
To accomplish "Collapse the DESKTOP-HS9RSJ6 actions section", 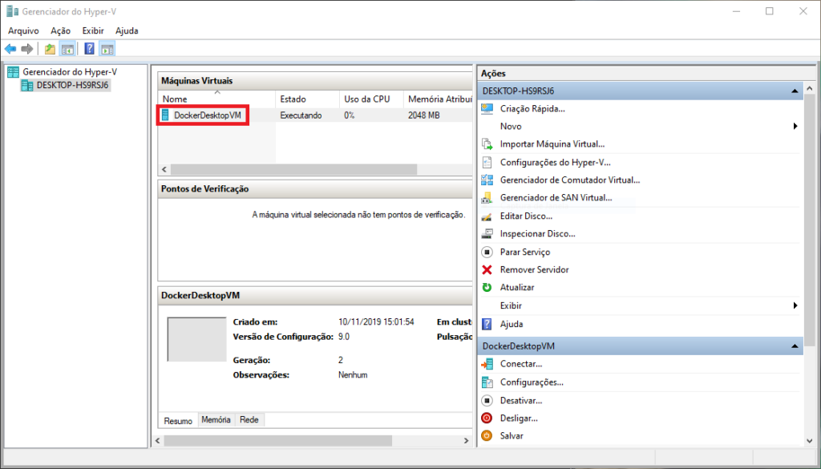I will click(x=795, y=91).
